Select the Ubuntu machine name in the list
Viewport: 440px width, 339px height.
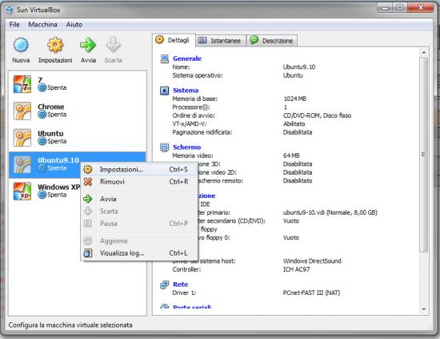(x=50, y=134)
